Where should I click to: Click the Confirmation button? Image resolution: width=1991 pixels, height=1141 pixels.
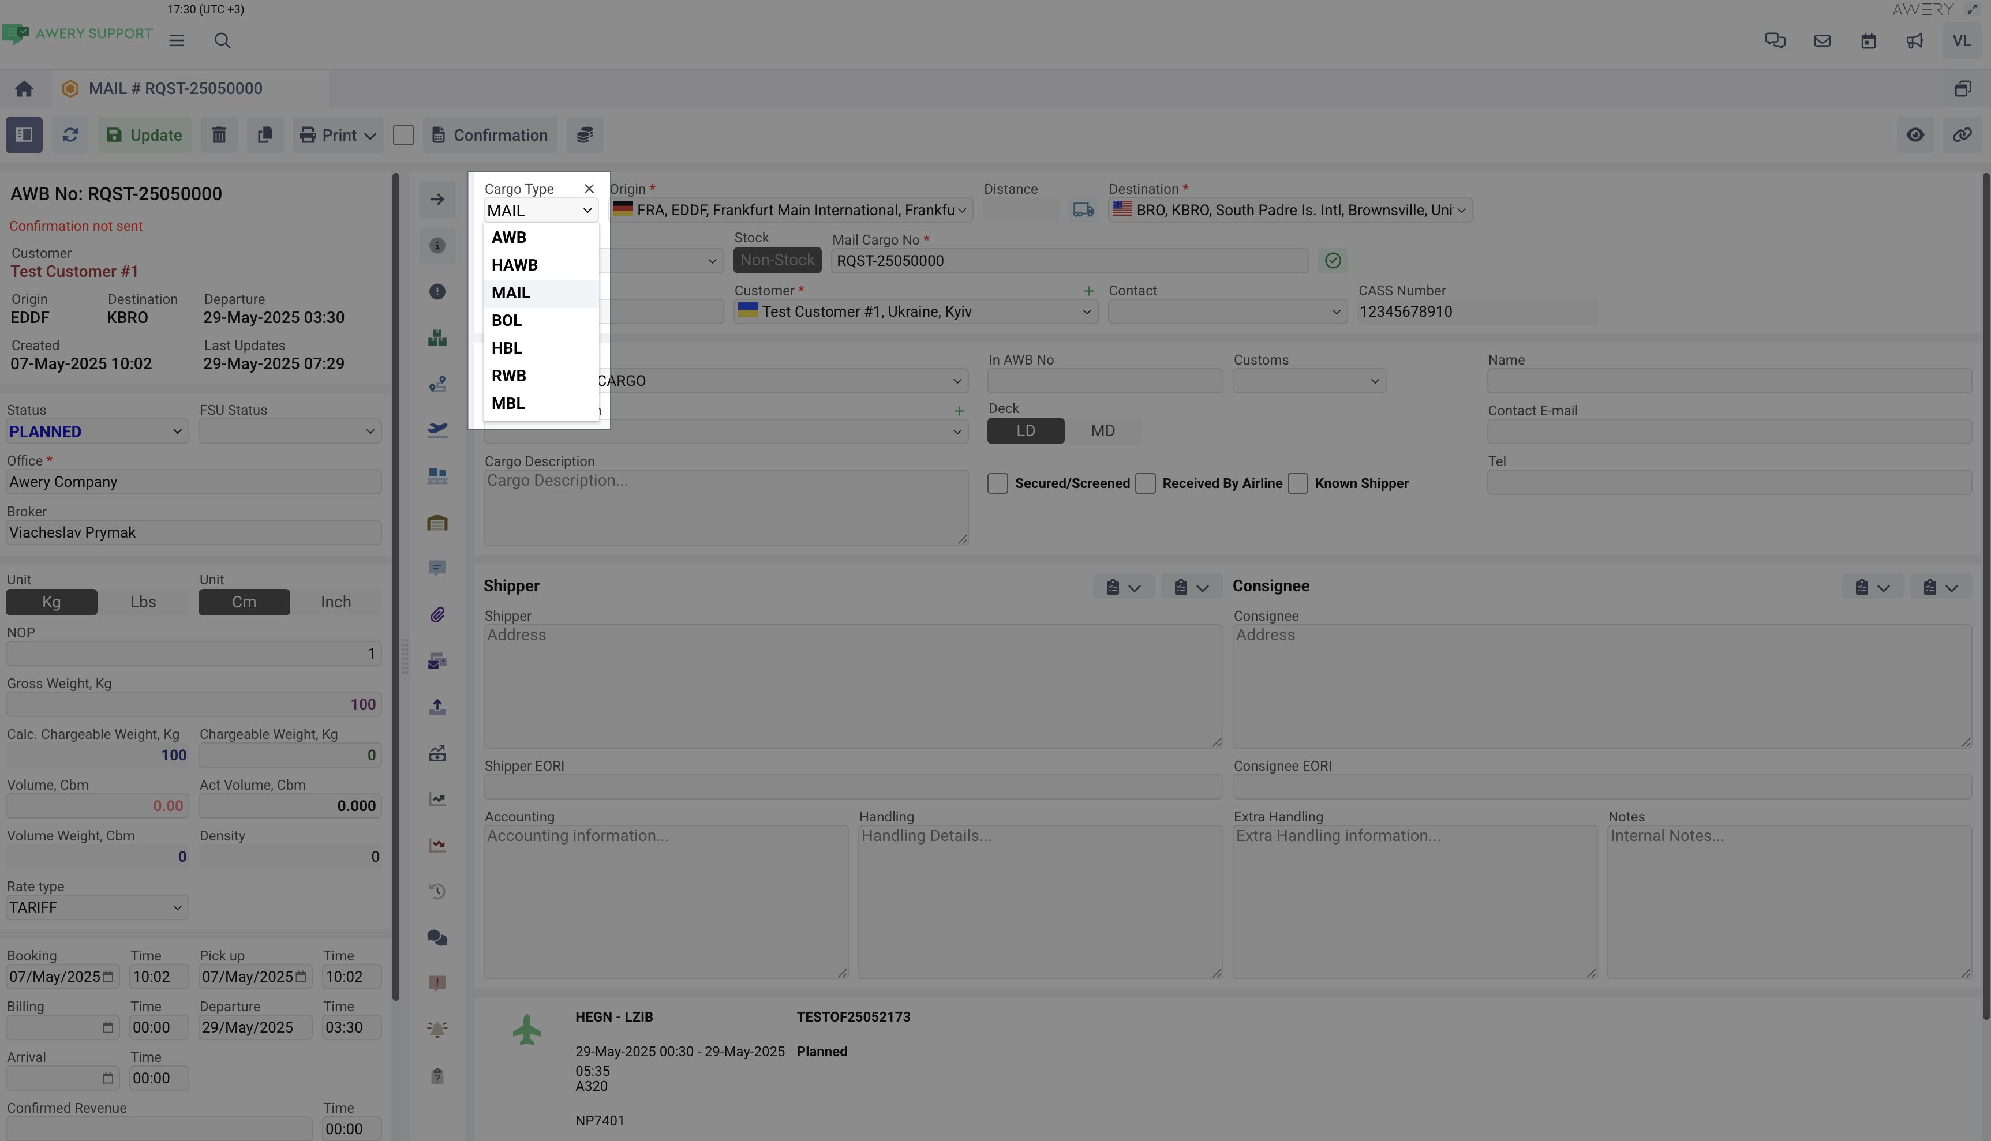click(x=490, y=135)
